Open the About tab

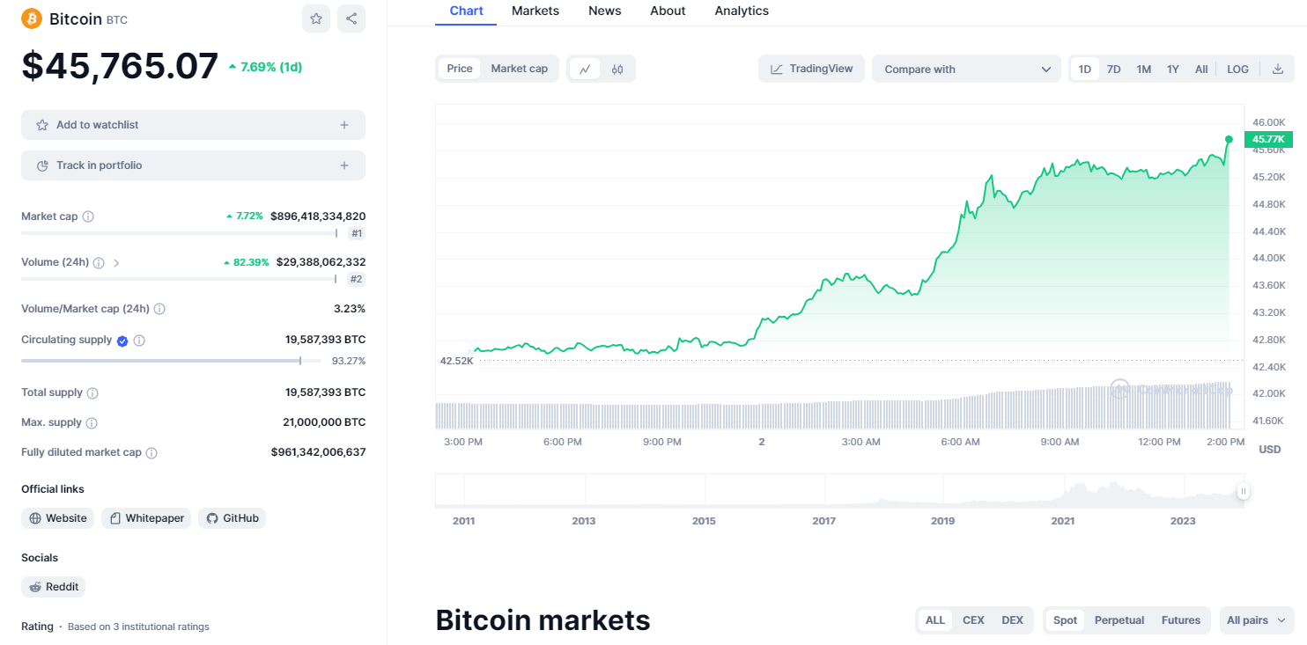tap(668, 11)
